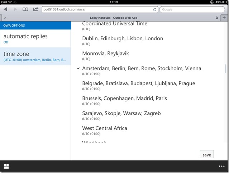
Task: Tap the 17:19 clock in status bar
Action: pyautogui.click(x=114, y=2)
